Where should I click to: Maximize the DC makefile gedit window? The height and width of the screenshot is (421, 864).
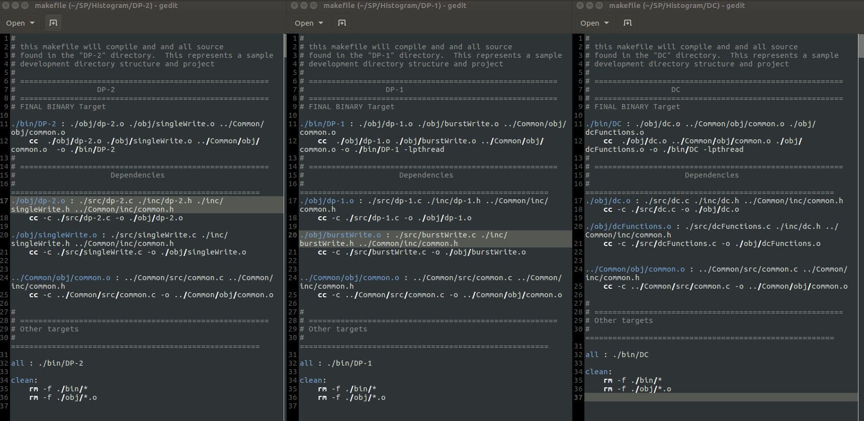point(599,6)
